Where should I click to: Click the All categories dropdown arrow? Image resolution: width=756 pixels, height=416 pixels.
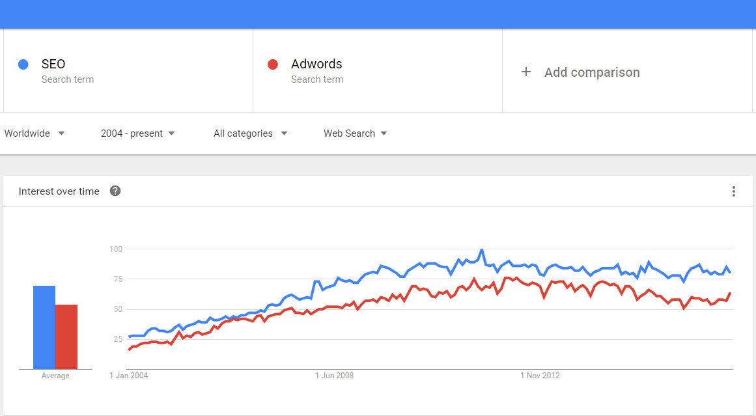pos(284,133)
